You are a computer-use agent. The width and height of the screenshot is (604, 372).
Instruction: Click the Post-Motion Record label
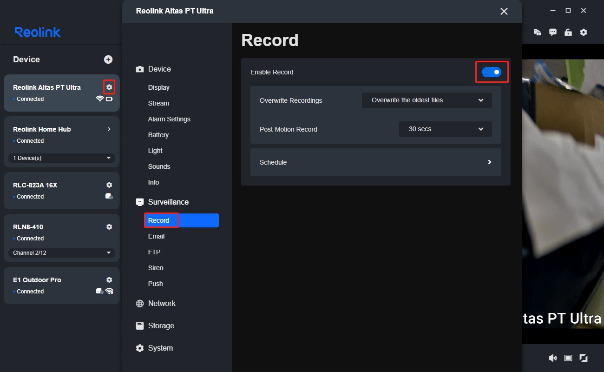289,129
